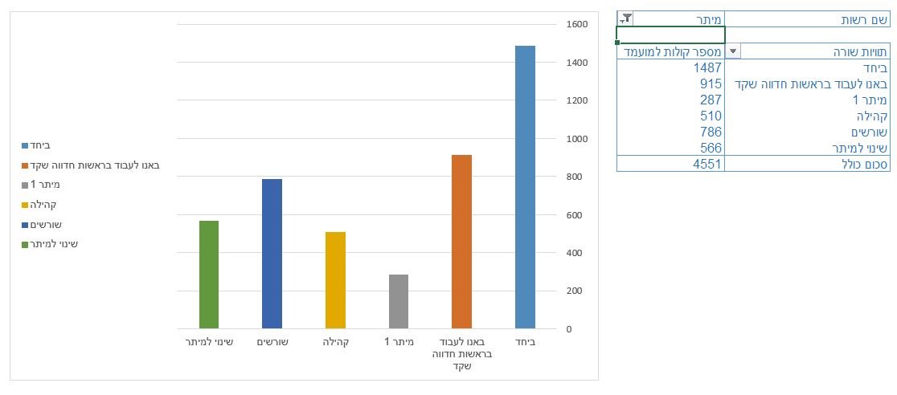Select the yellow קהילה legend marker
This screenshot has width=897, height=395.
pos(26,205)
